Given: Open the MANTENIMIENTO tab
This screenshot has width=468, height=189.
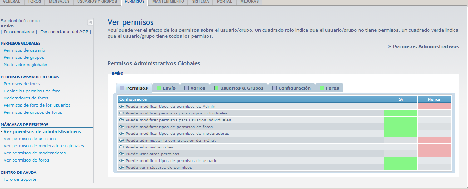Looking at the screenshot, I should point(168,2).
